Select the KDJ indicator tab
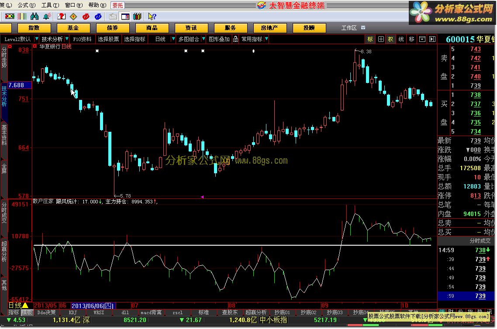 (73, 312)
